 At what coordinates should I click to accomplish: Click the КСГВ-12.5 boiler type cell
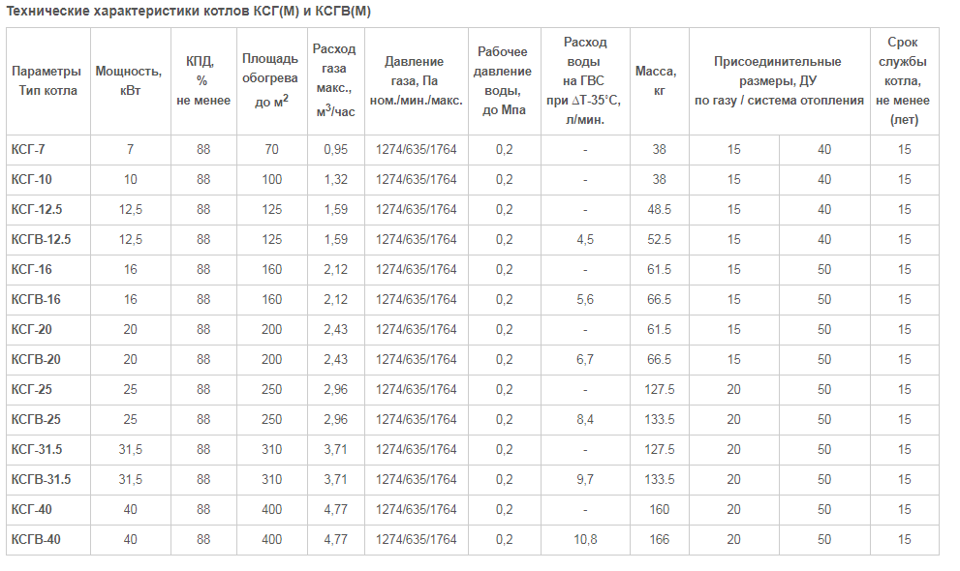(x=41, y=239)
